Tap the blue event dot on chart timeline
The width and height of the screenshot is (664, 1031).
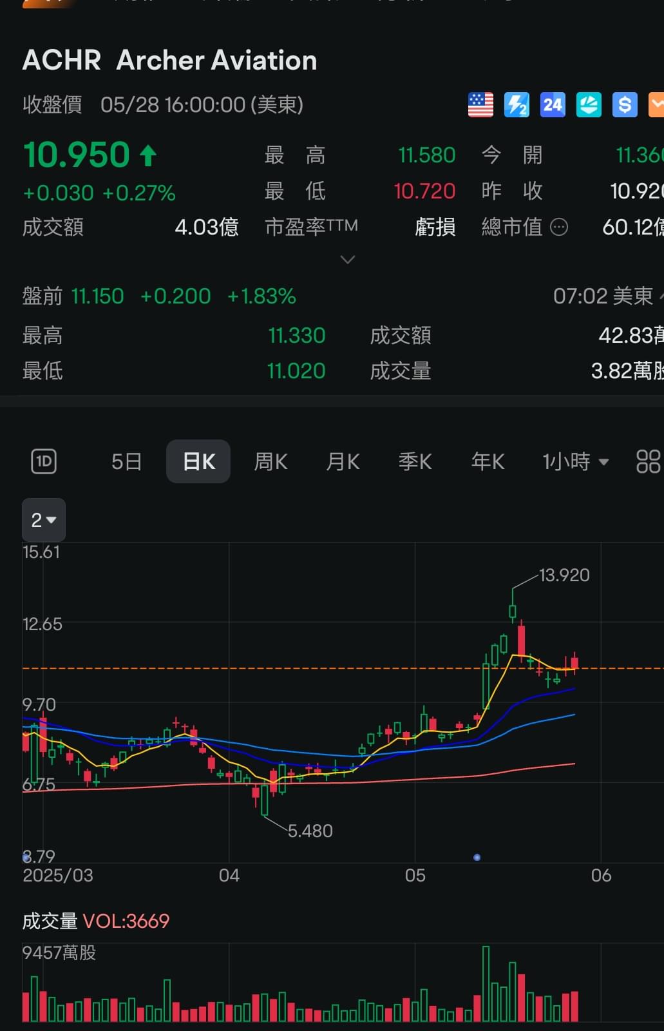tap(477, 857)
